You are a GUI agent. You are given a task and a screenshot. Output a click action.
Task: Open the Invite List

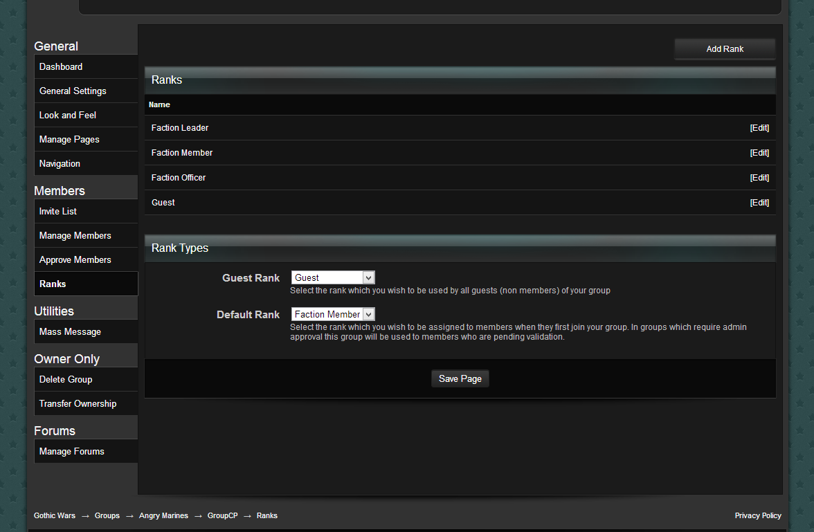[86, 211]
